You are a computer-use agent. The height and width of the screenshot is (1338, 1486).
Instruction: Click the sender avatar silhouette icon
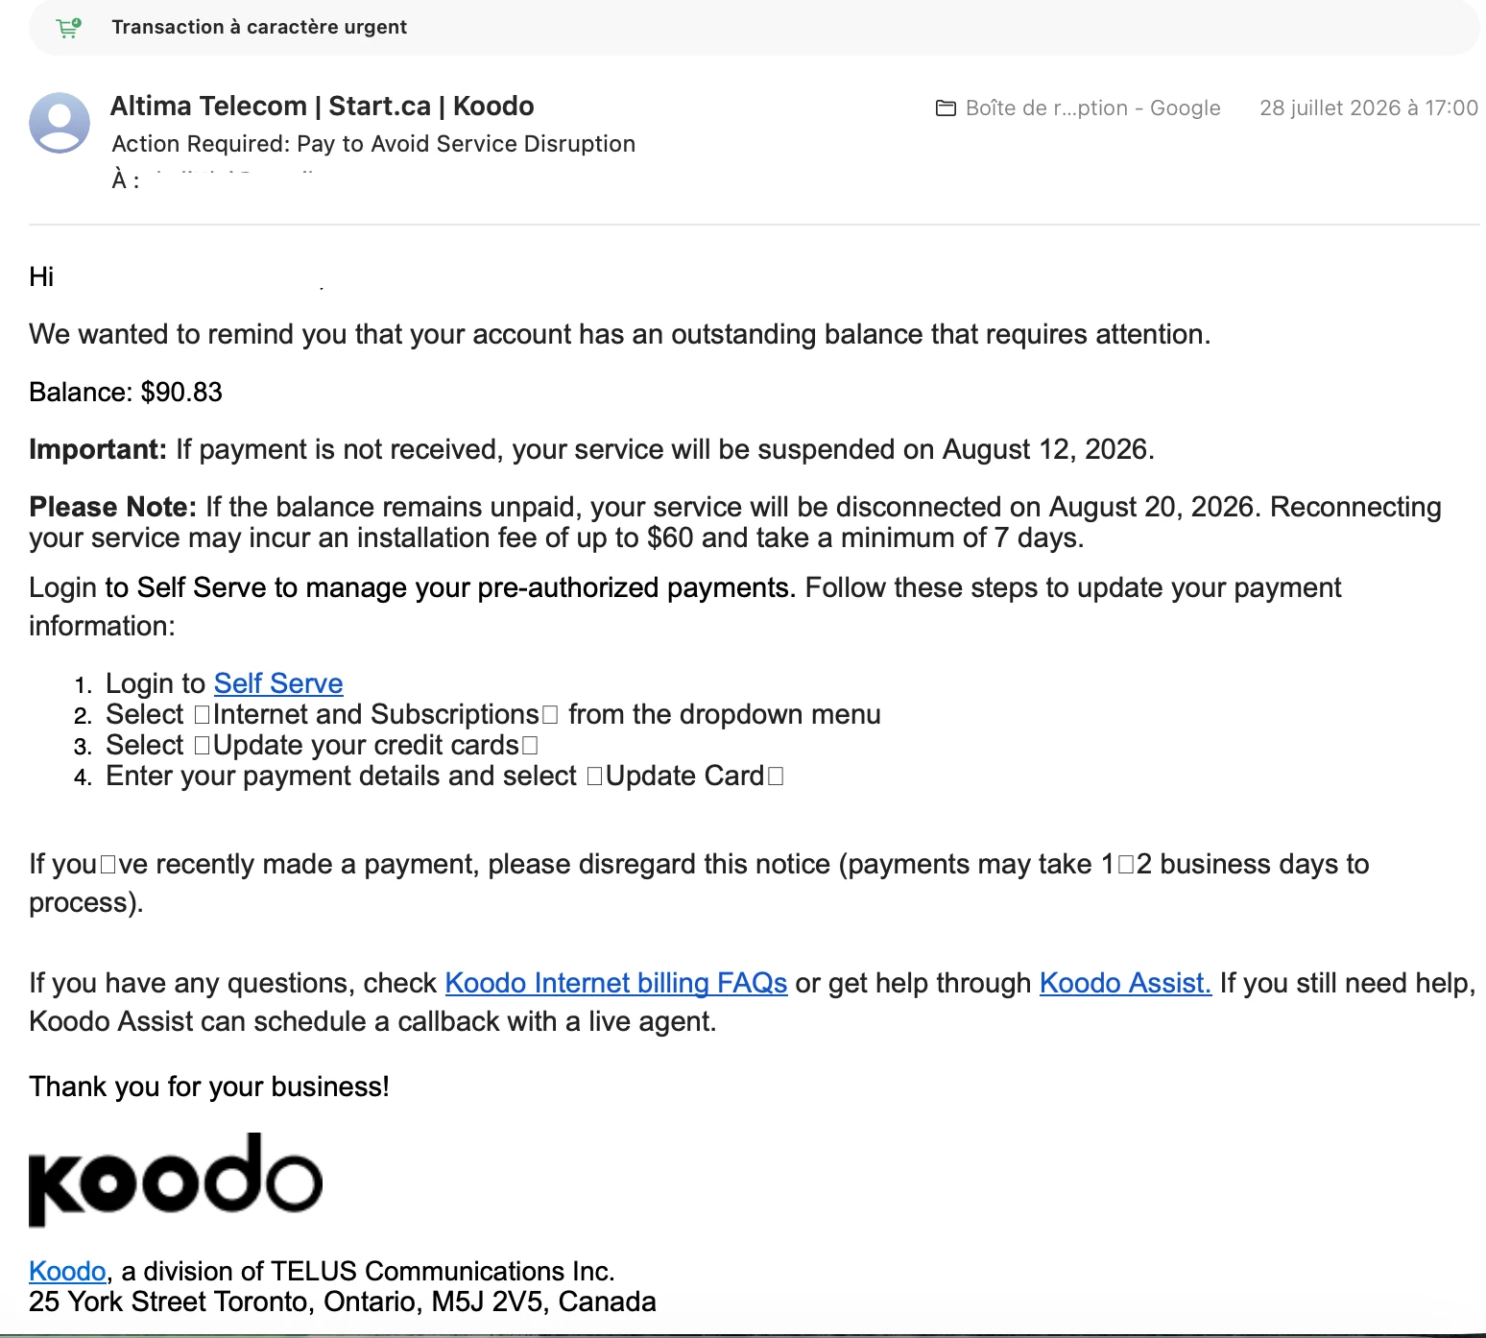[x=60, y=123]
